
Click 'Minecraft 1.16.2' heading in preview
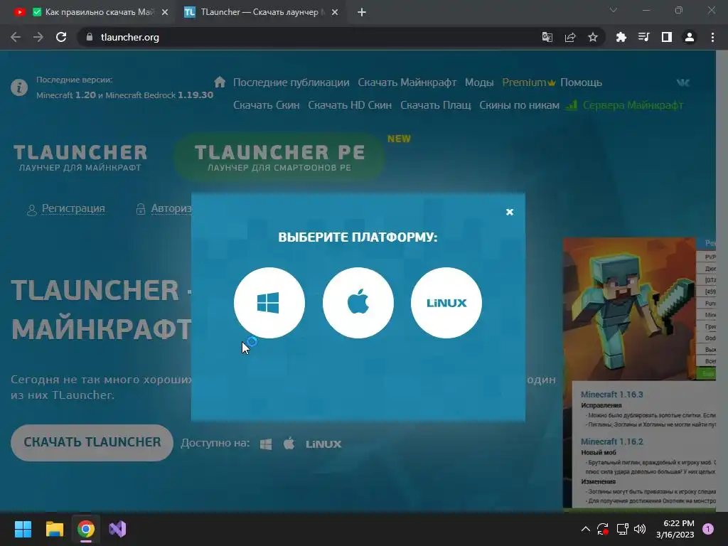(x=612, y=441)
